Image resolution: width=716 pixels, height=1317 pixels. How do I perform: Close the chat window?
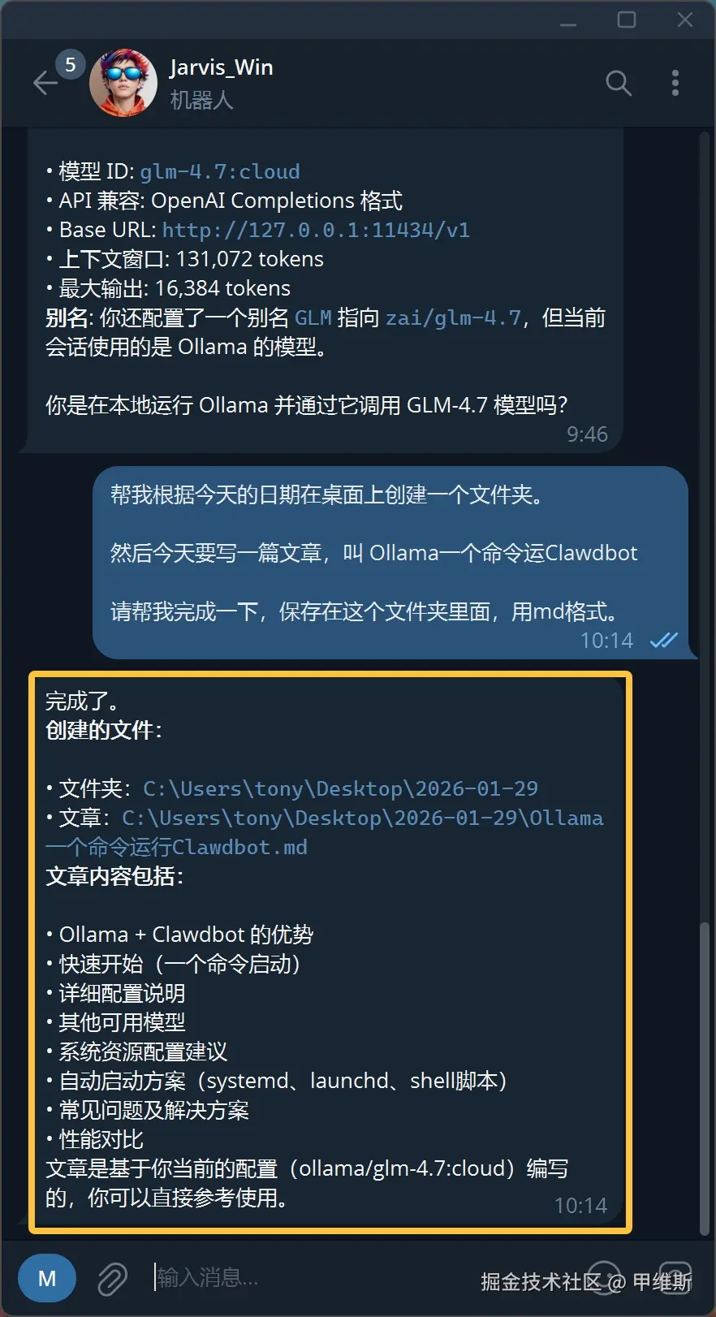pyautogui.click(x=685, y=19)
